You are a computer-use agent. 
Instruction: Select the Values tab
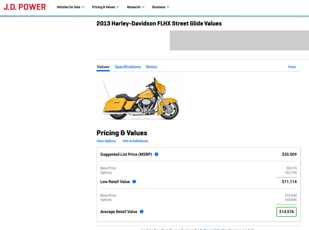click(103, 67)
